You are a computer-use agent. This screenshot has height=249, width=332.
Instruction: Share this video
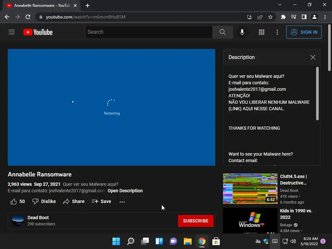(74, 201)
